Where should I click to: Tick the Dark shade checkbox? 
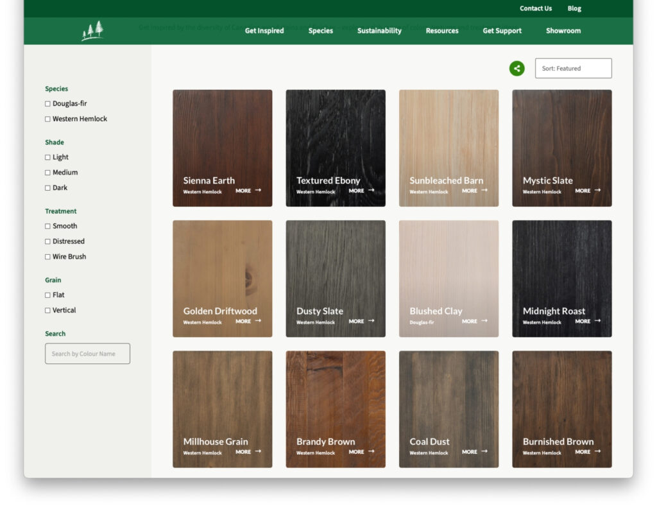pos(47,188)
